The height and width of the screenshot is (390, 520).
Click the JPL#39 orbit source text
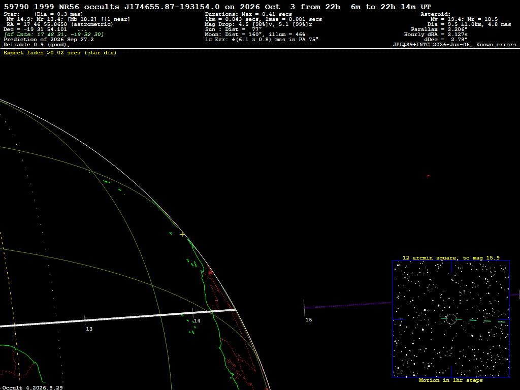[454, 45]
